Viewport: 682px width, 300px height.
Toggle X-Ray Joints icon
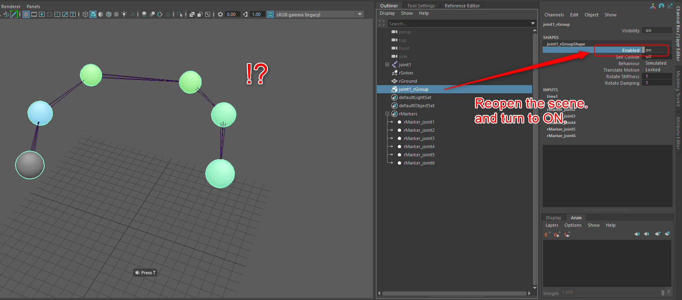tap(208, 14)
